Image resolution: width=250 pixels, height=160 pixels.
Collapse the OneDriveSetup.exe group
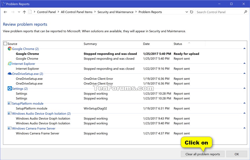(244, 73)
